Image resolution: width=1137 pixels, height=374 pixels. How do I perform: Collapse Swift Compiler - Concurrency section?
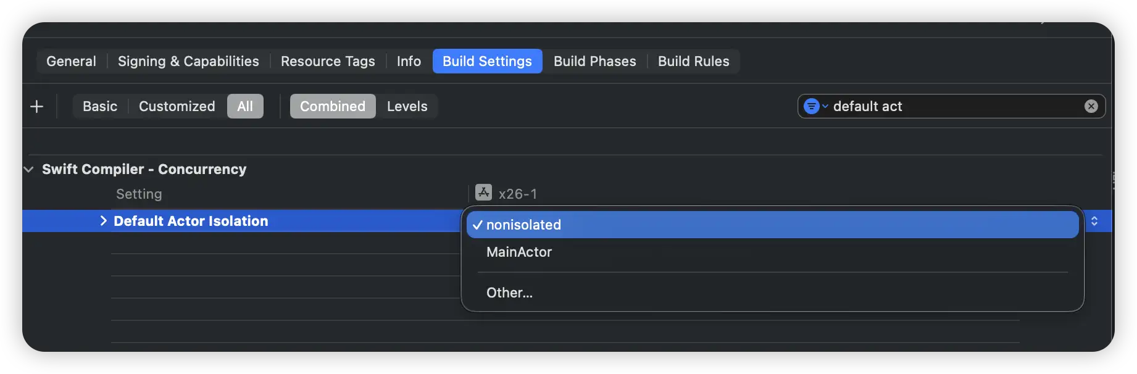28,169
